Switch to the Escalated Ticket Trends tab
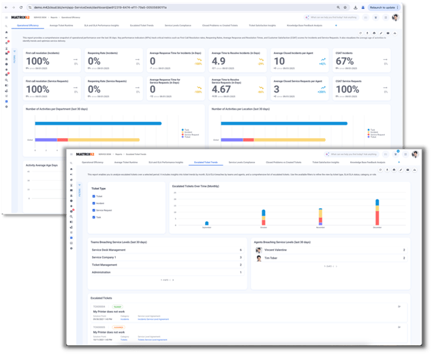The image size is (436, 358). (205, 163)
